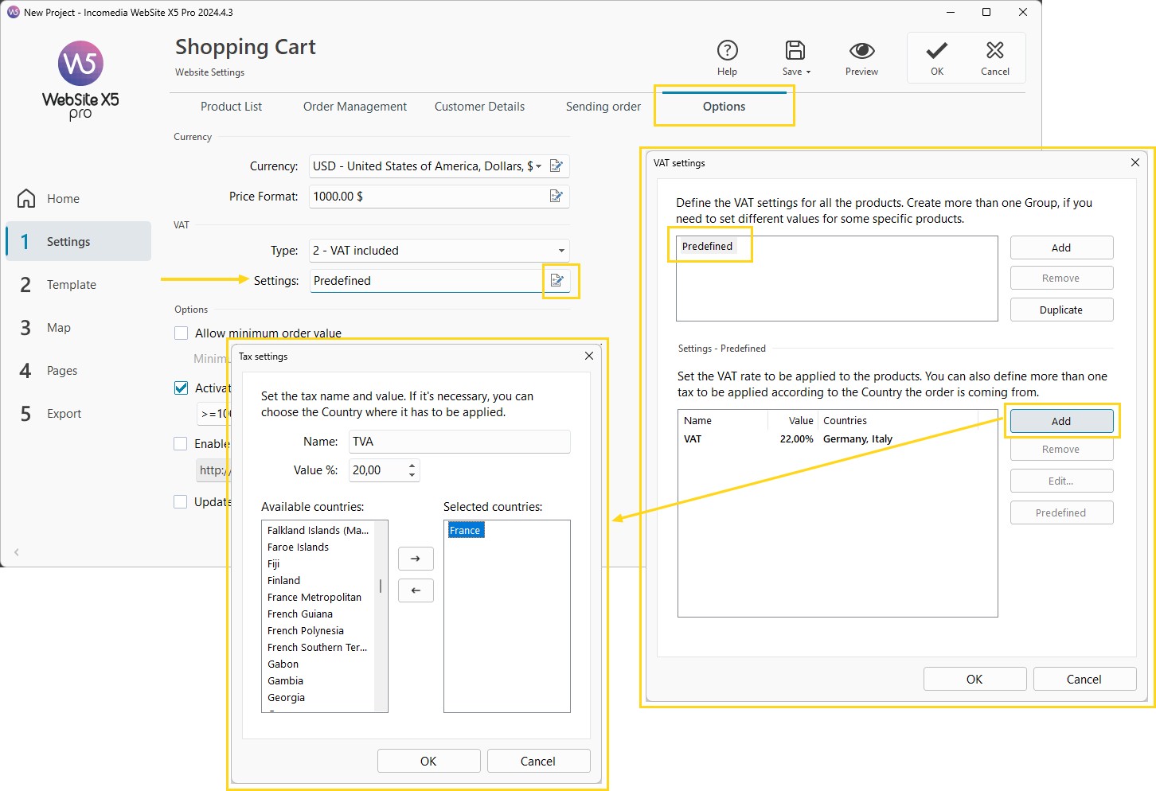This screenshot has width=1156, height=791.
Task: Click Duplicate in VAT settings
Action: (x=1061, y=310)
